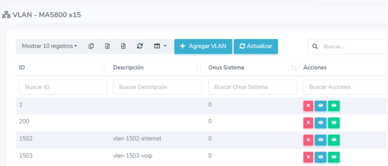Export table to Excel file icon
388x166 pixels.
pyautogui.click(x=107, y=46)
